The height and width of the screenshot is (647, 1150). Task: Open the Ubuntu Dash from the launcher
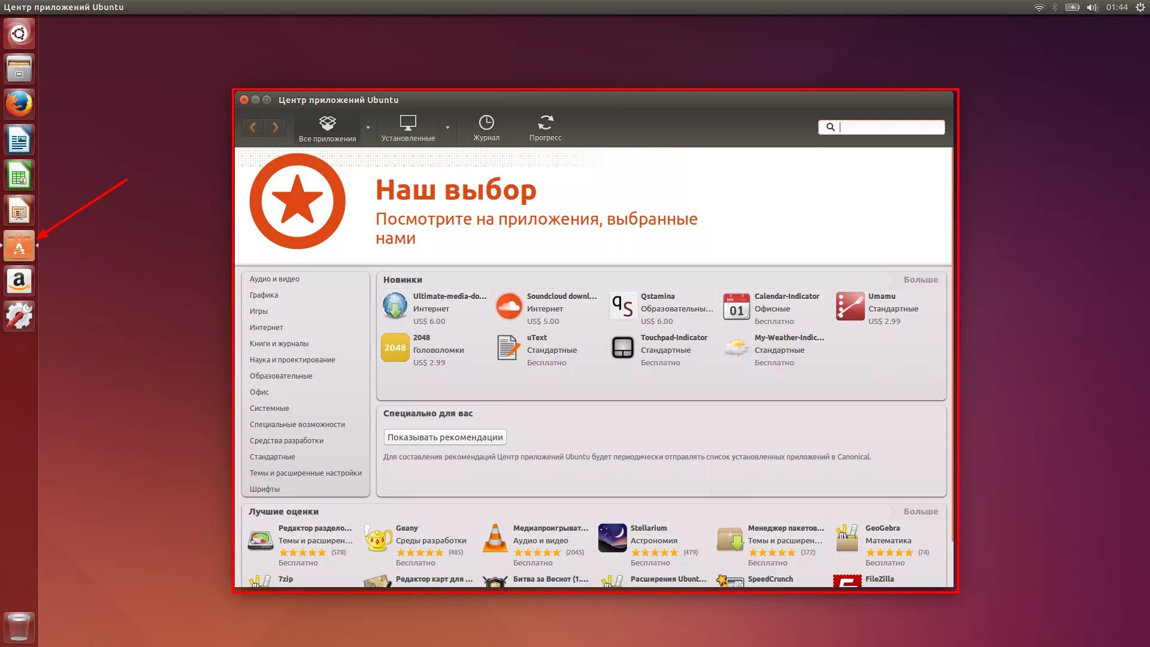[19, 34]
